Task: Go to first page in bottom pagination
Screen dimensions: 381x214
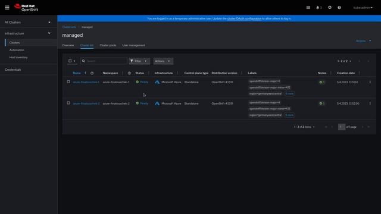Action: pos(326,127)
